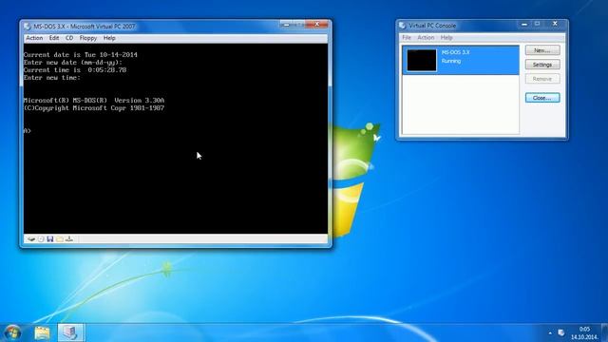
Task: Click the 'Enter new time:' line
Action: click(52, 78)
